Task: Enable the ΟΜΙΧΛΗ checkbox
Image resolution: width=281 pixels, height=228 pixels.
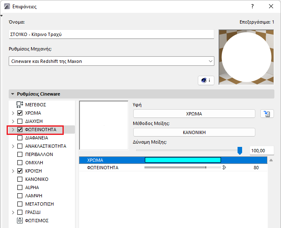Action: [x=20, y=163]
